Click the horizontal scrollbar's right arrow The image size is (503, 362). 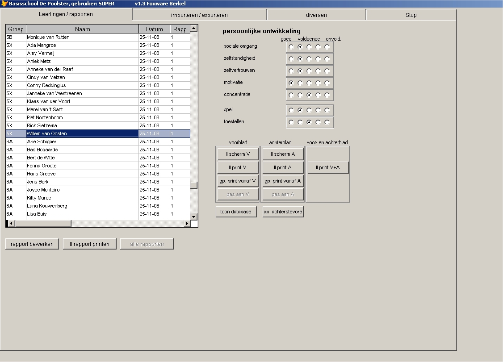[x=187, y=223]
